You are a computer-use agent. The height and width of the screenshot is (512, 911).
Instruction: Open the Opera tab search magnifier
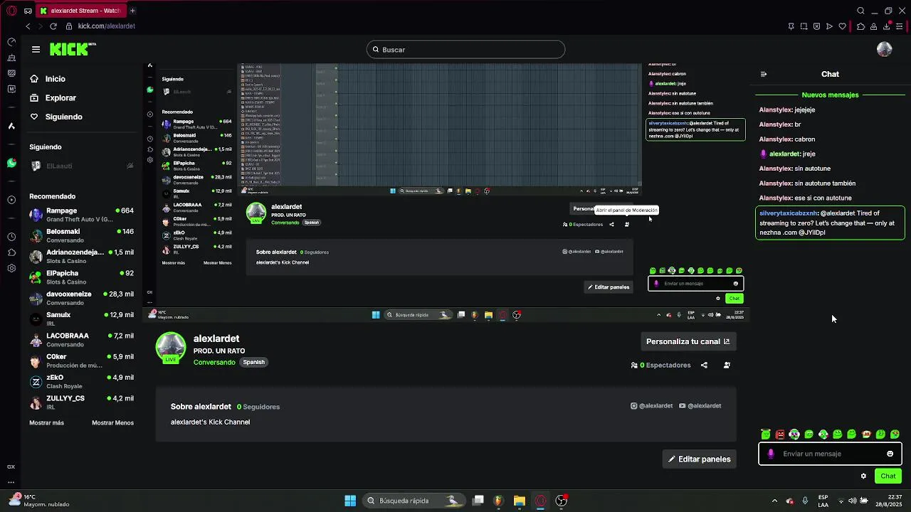pyautogui.click(x=860, y=11)
